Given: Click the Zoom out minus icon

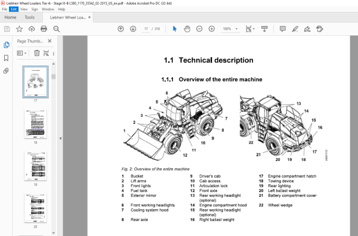Looking at the screenshot, I should (199, 29).
